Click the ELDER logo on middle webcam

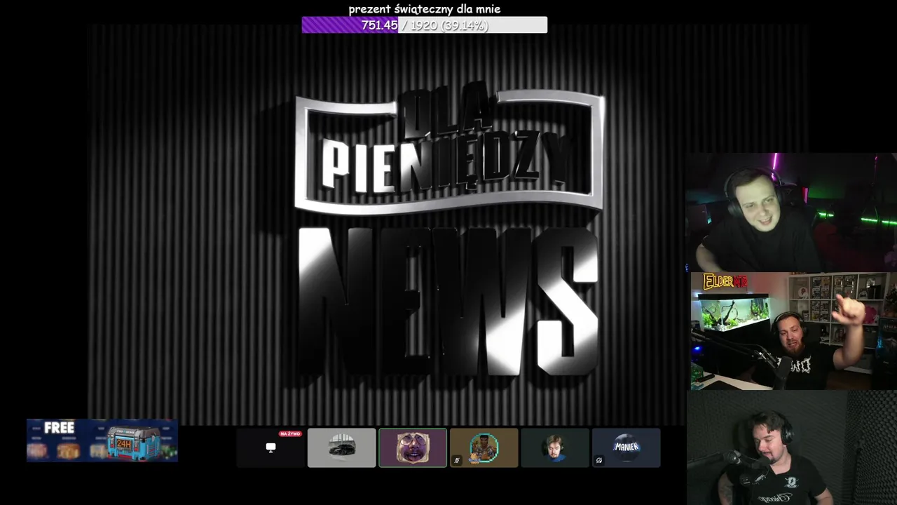726,282
